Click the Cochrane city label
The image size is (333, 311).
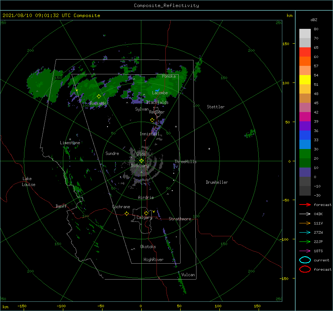(121, 207)
